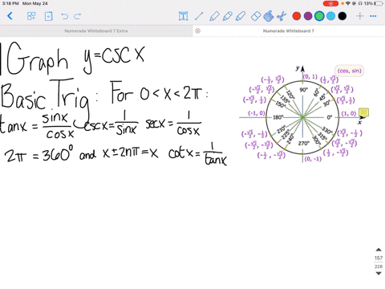The height and width of the screenshot is (289, 385).
Task: Open the more options ellipsis menu
Action: [373, 16]
